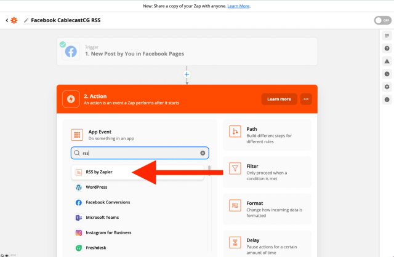
Task: Select step 1 New Post by You trigger
Action: click(x=187, y=52)
